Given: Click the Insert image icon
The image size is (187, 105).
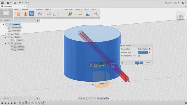Looking at the screenshot, I should (x=88, y=14).
